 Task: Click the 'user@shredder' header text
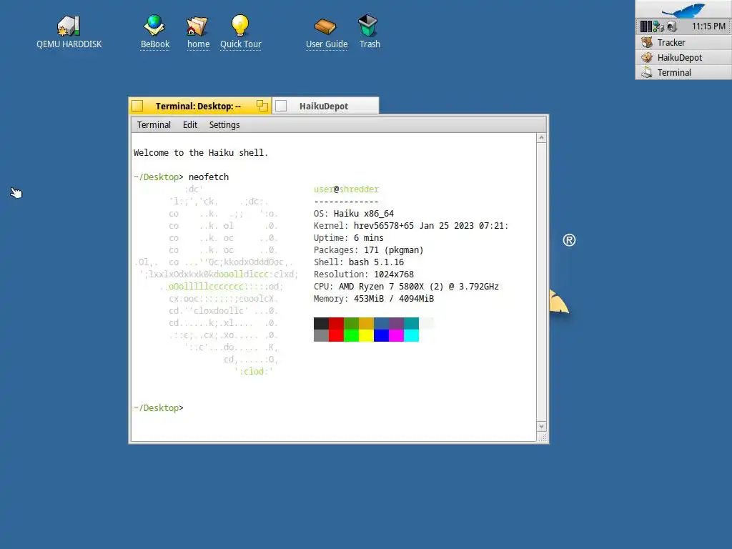[346, 189]
